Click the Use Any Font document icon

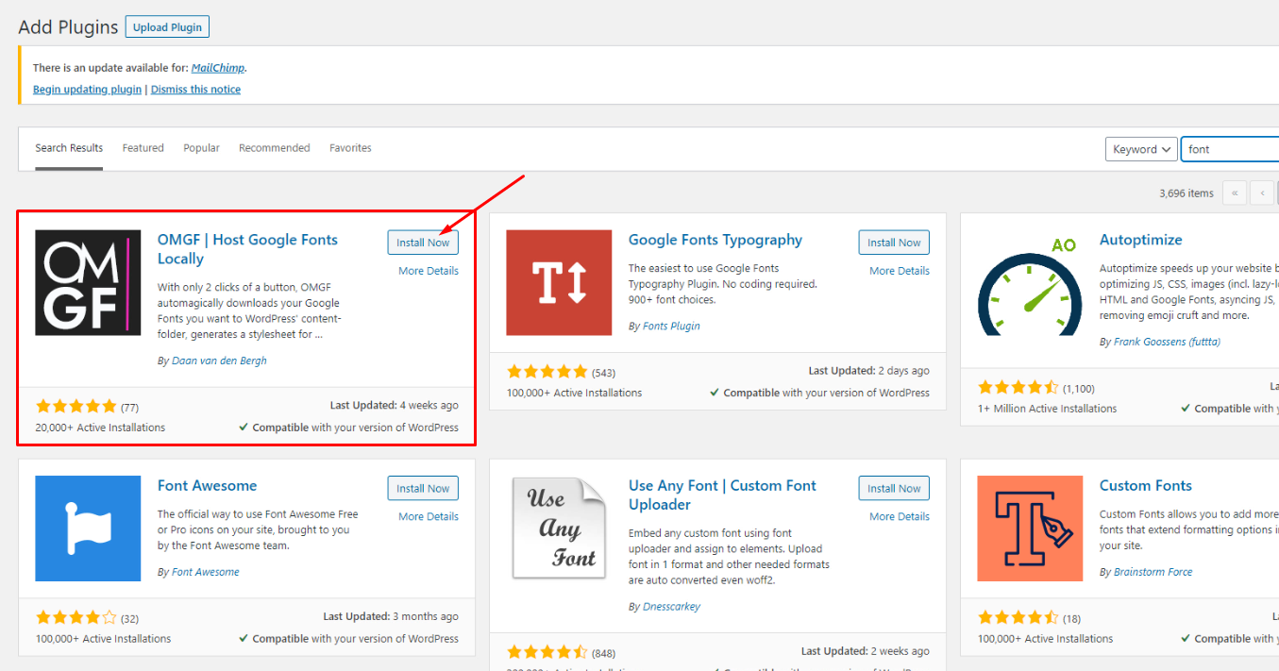click(559, 528)
